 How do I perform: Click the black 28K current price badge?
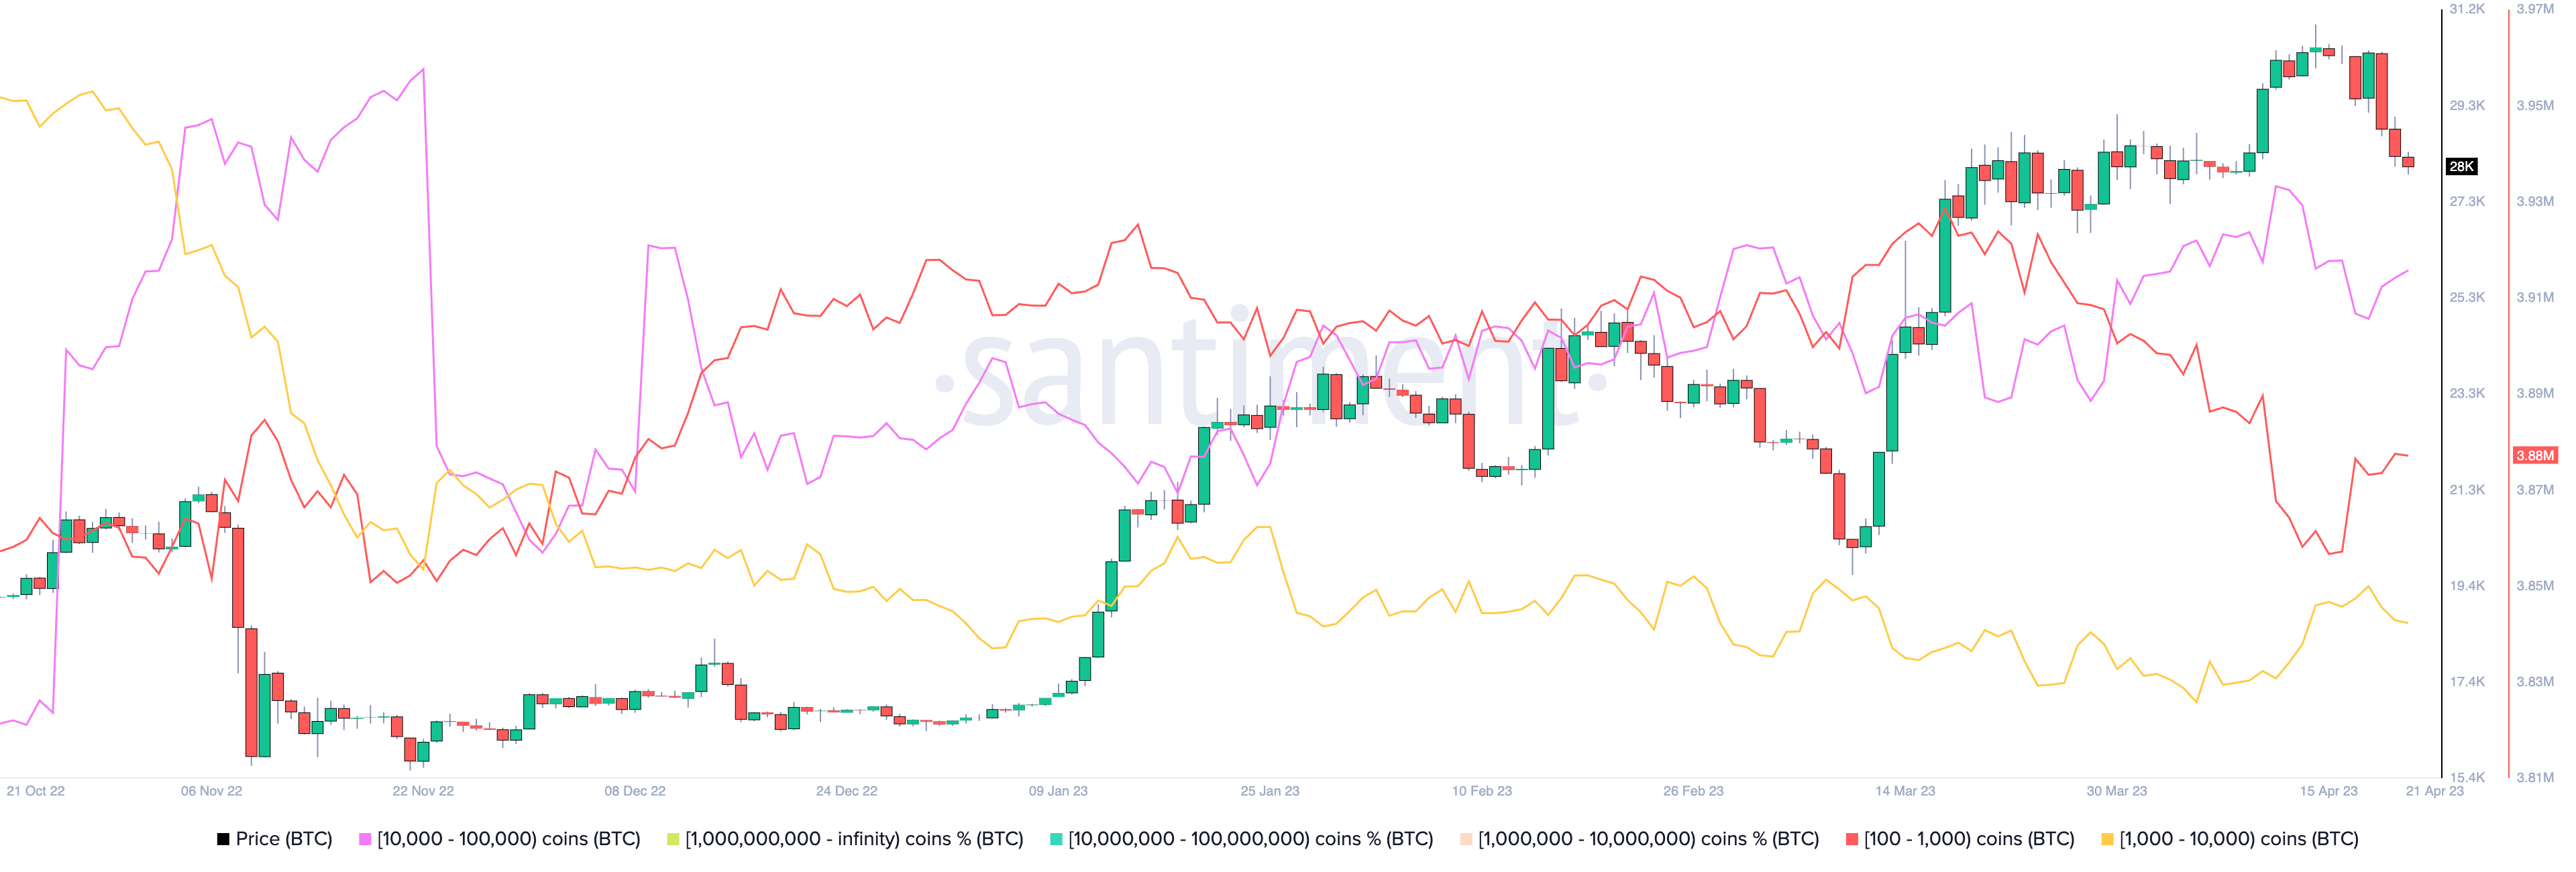[2461, 166]
